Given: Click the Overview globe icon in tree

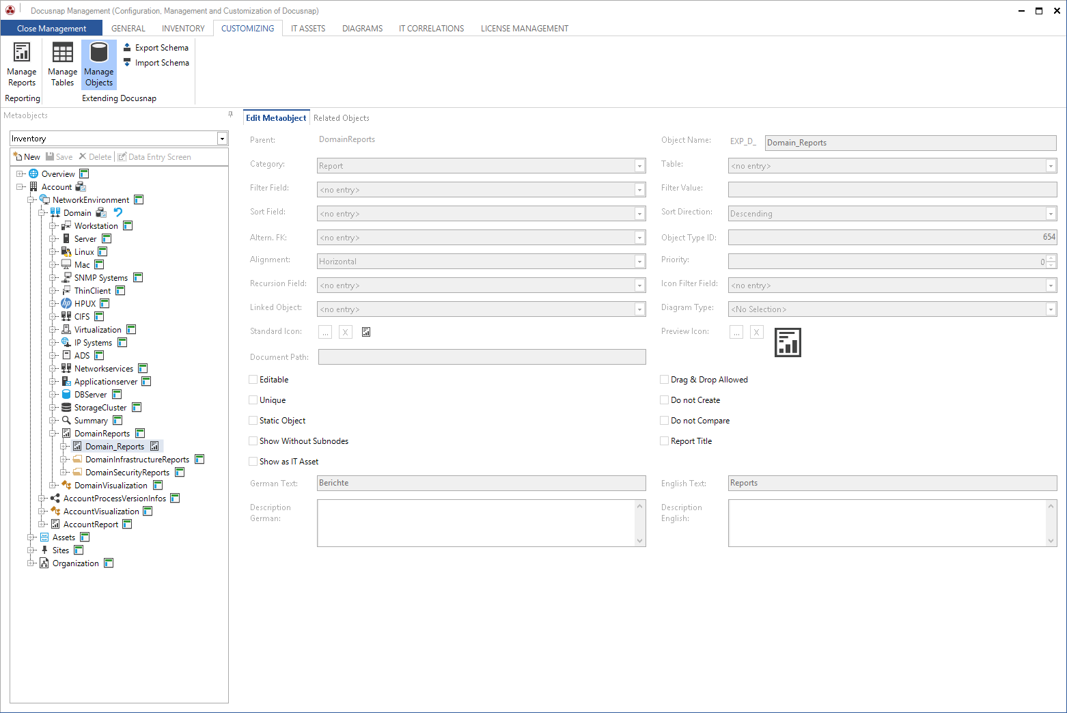Looking at the screenshot, I should 33,173.
